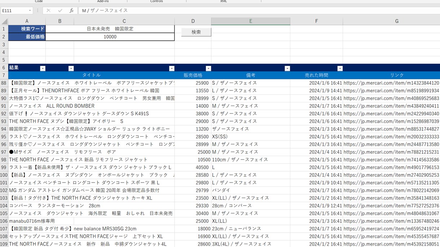This screenshot has height=247, width=440.
Task: Click the 販売価格 header cell
Action: point(193,75)
